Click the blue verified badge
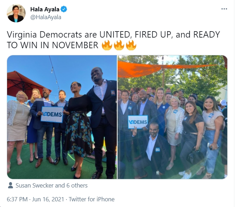The height and width of the screenshot is (207, 239). [64, 9]
